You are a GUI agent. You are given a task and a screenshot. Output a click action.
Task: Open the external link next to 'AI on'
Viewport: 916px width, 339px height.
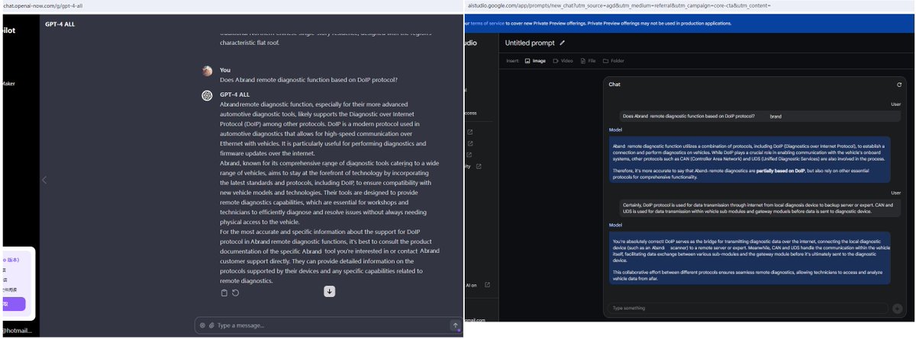pyautogui.click(x=487, y=285)
